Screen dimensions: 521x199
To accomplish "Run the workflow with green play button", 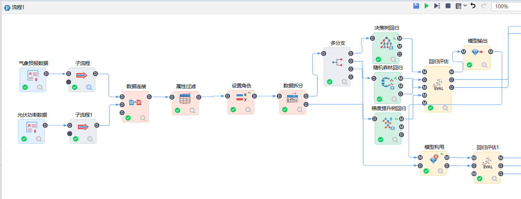I will 427,6.
